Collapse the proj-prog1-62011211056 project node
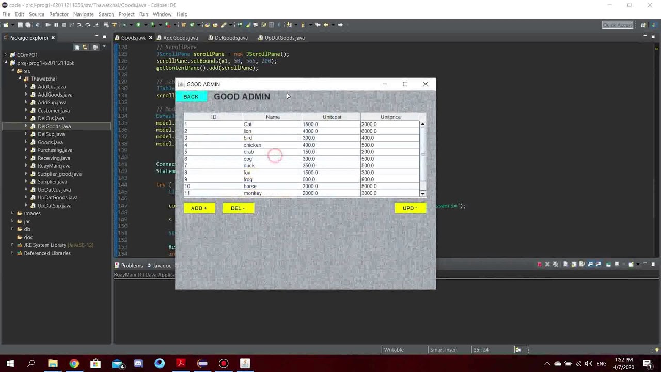The image size is (661, 372). [x=6, y=63]
